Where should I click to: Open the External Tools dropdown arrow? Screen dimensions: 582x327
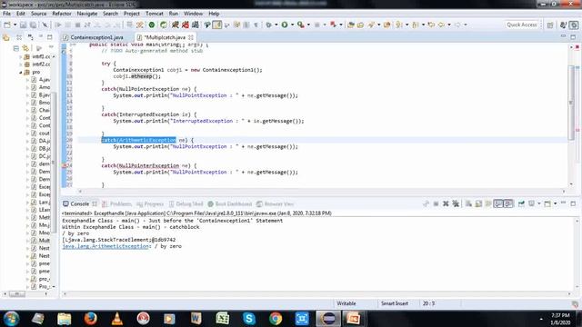pyautogui.click(x=308, y=25)
